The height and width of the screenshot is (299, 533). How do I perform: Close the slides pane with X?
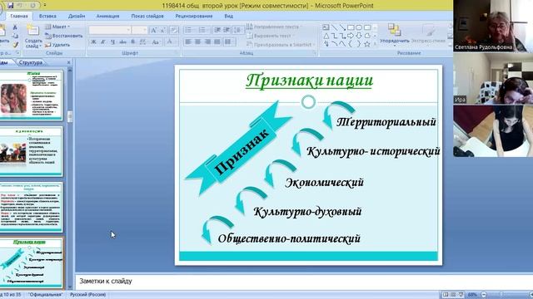click(x=68, y=62)
